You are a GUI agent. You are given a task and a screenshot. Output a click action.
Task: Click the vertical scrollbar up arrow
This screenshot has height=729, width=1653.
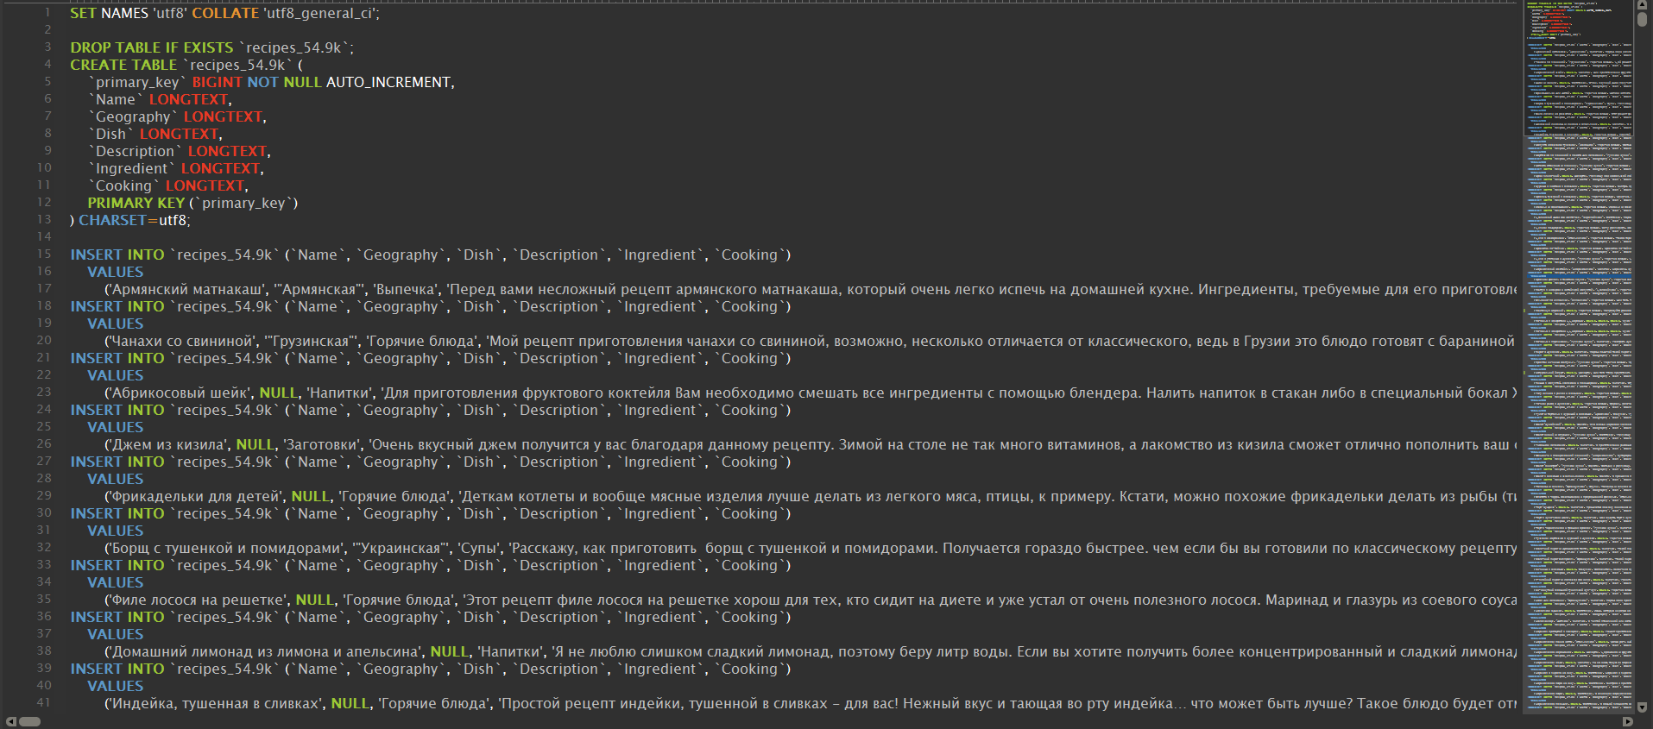1643,5
